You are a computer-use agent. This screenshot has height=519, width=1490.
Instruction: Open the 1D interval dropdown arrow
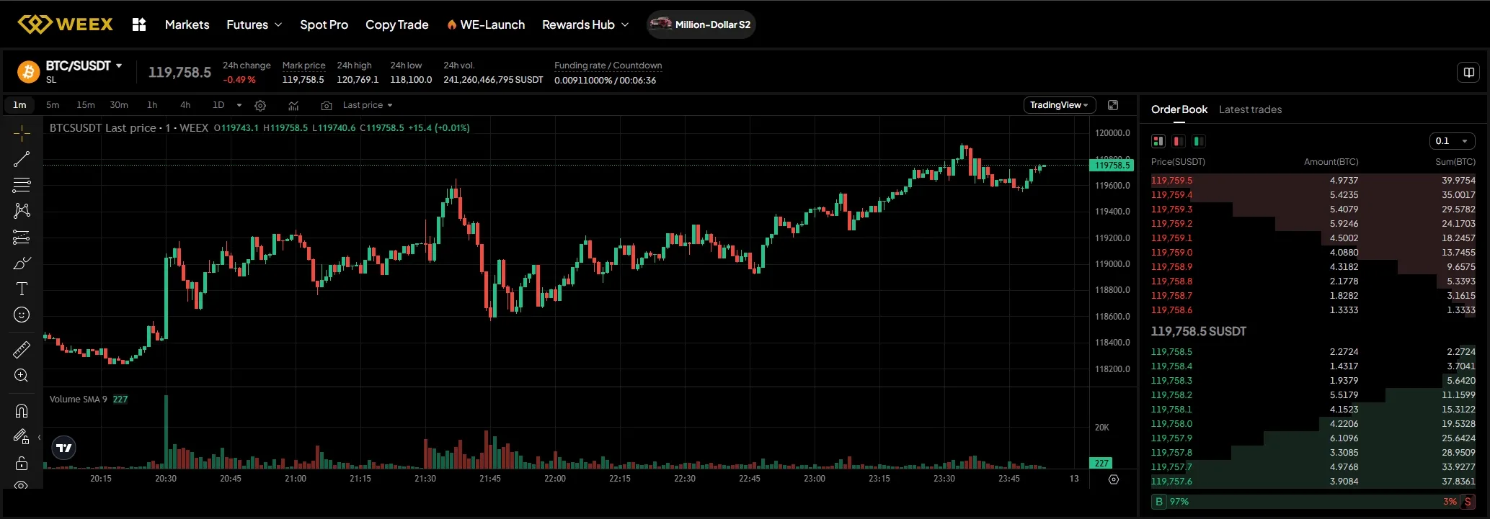239,105
